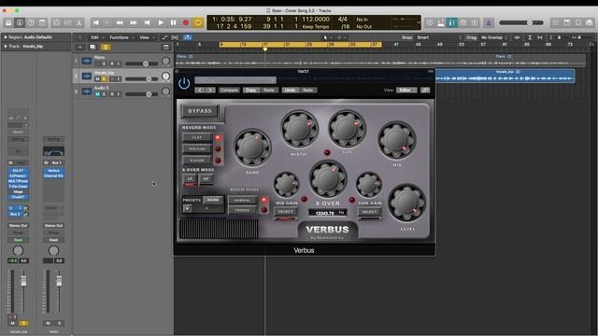Toggle the purple Metronome button
Viewport: 598px width, 336px height.
[x=489, y=22]
